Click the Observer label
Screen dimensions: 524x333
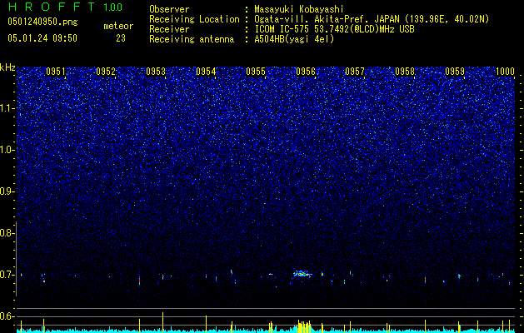(169, 9)
